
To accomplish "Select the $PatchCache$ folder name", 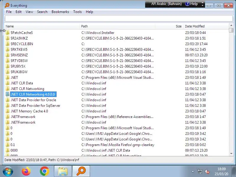I will click(x=22, y=33).
